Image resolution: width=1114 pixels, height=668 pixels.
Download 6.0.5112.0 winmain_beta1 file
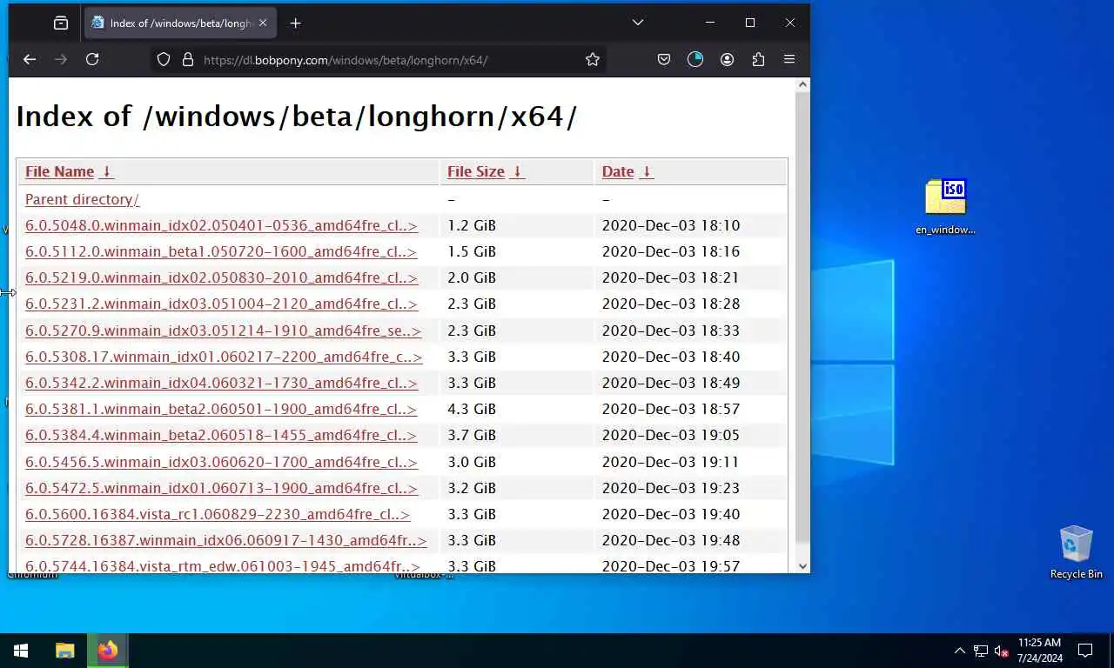[x=221, y=251]
